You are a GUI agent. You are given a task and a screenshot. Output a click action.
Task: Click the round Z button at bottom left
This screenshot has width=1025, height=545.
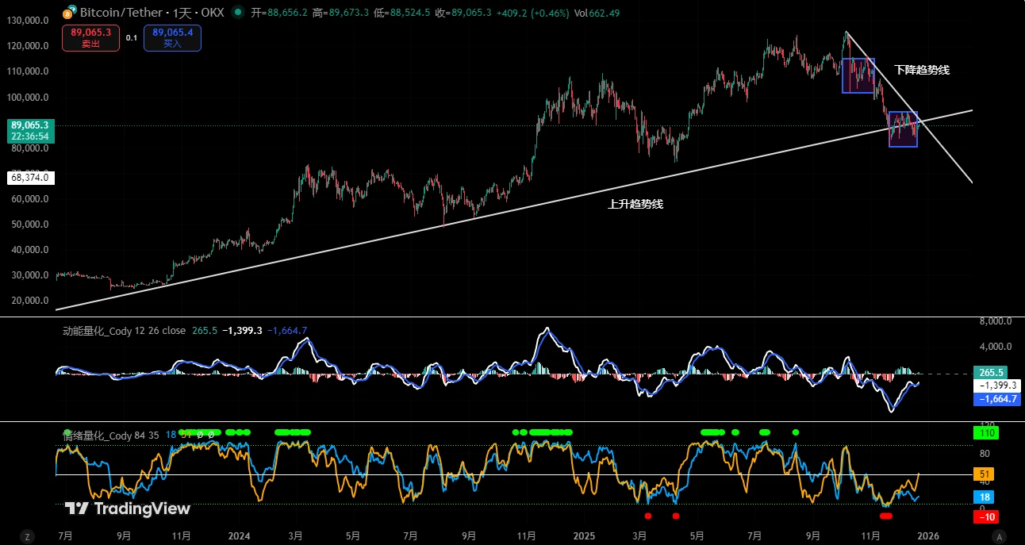[27, 536]
